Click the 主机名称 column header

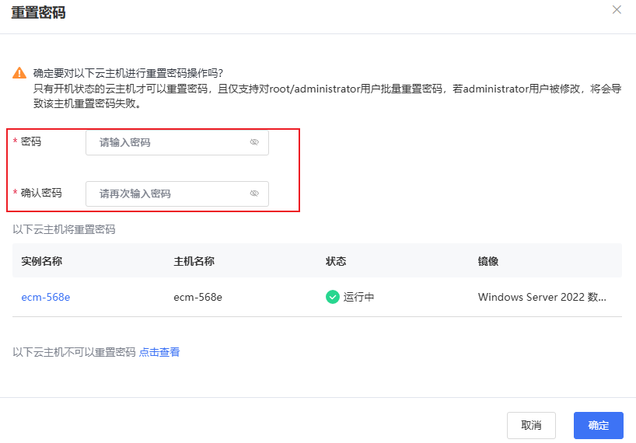click(x=194, y=261)
